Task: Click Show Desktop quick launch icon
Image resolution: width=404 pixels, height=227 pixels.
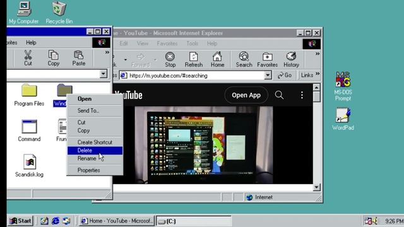Action: [x=44, y=221]
